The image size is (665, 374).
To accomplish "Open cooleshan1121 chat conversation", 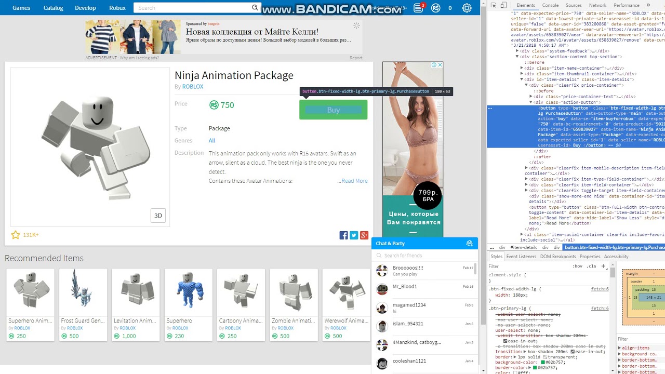I will (x=424, y=364).
